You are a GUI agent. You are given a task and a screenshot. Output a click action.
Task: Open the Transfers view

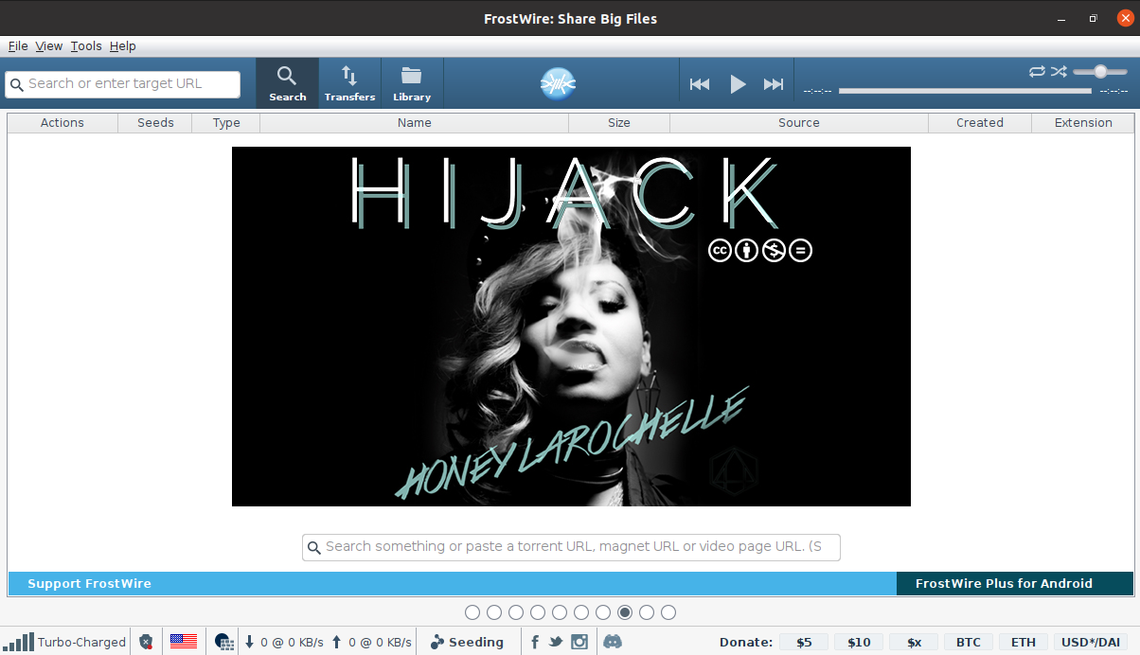349,83
